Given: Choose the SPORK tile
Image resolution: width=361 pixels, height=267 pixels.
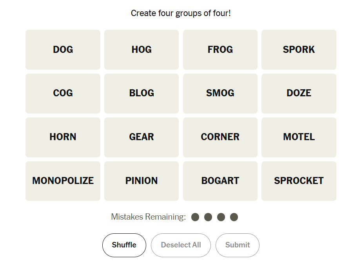Looking at the screenshot, I should pos(299,50).
